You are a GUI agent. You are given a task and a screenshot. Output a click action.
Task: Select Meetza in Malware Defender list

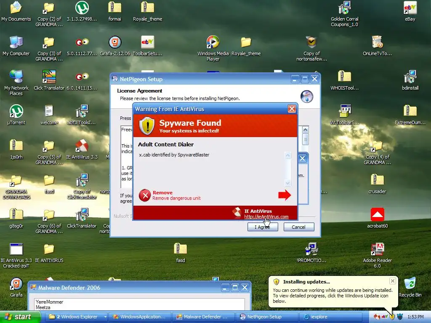point(43,307)
